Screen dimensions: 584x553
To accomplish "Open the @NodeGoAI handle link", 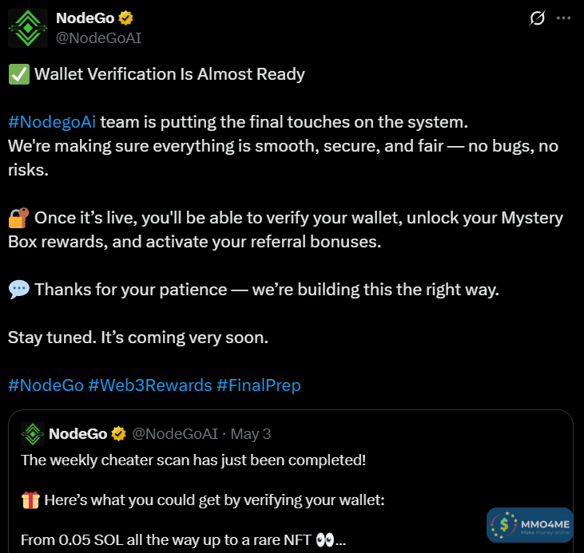I will (98, 38).
